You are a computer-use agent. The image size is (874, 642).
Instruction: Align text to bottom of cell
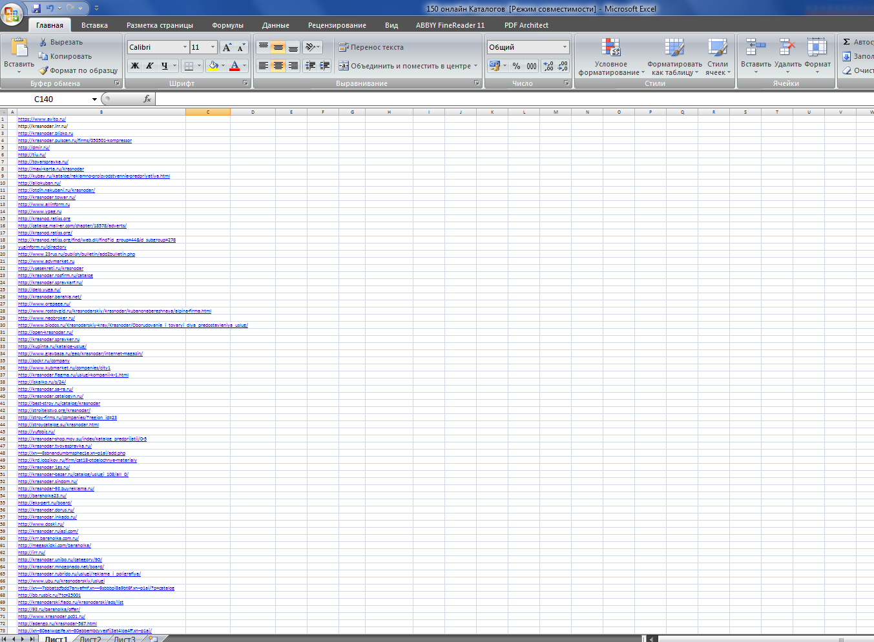click(x=293, y=47)
